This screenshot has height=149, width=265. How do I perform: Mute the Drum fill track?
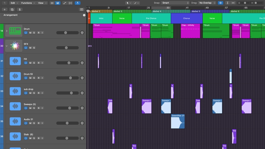coord(30,78)
